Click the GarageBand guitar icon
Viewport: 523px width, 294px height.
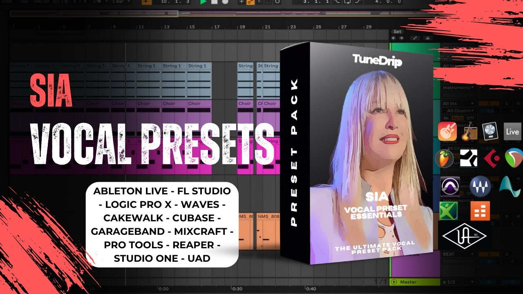(x=447, y=131)
